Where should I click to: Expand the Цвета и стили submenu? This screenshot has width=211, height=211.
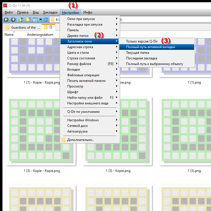coord(90,53)
